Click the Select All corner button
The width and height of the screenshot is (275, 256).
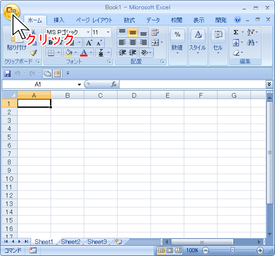point(10,95)
